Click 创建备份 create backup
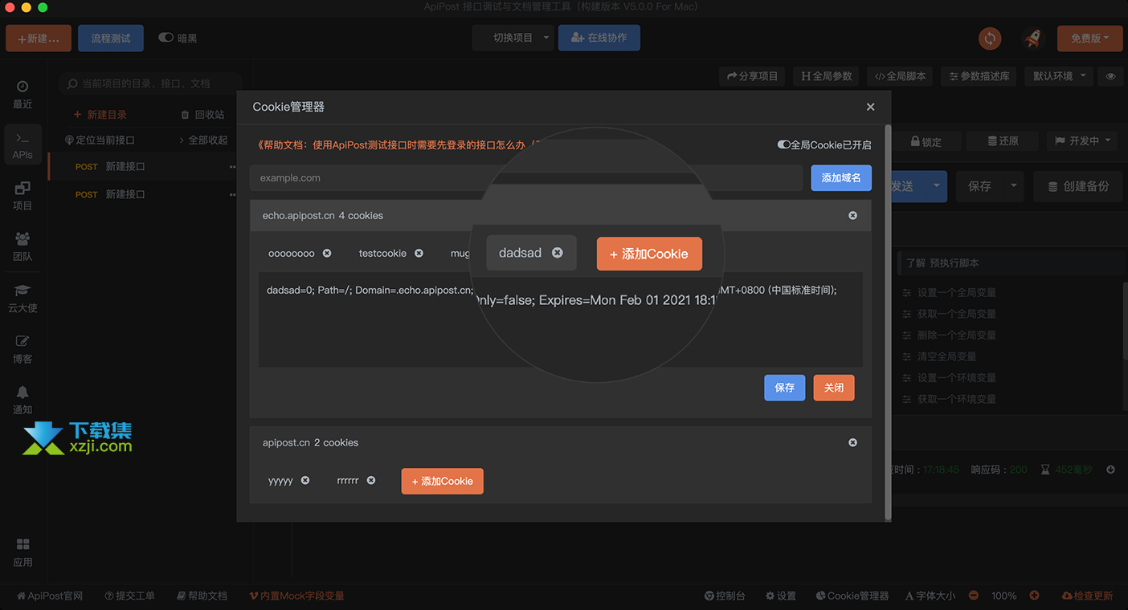 coord(1078,186)
